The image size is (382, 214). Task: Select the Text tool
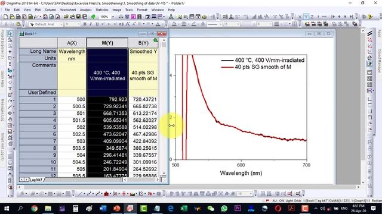pos(10,89)
